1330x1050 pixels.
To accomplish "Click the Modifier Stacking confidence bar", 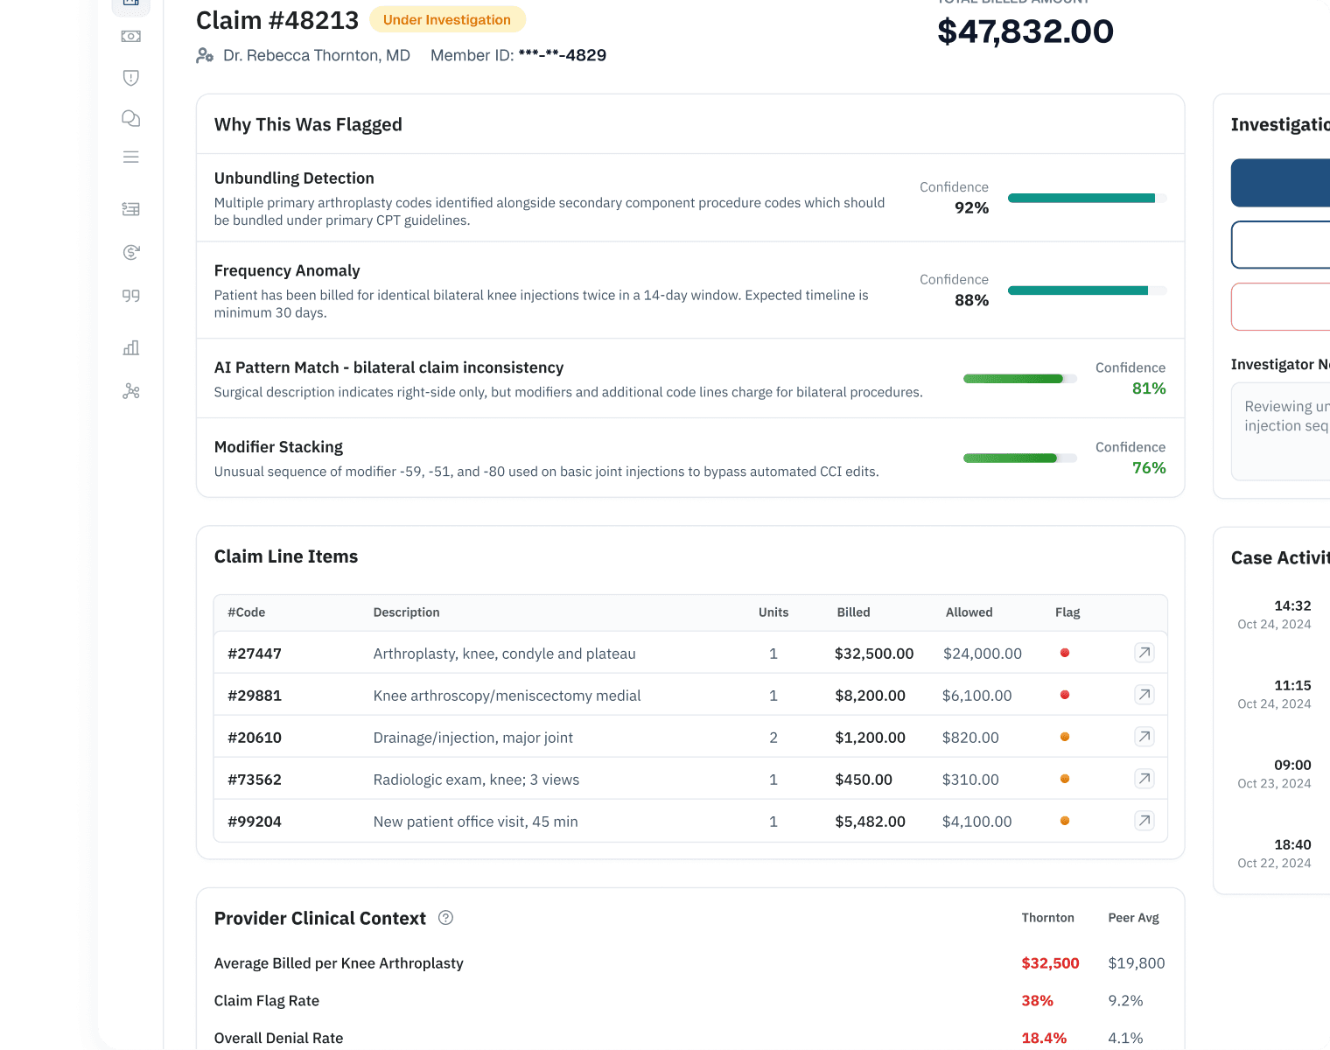I will [x=1020, y=458].
